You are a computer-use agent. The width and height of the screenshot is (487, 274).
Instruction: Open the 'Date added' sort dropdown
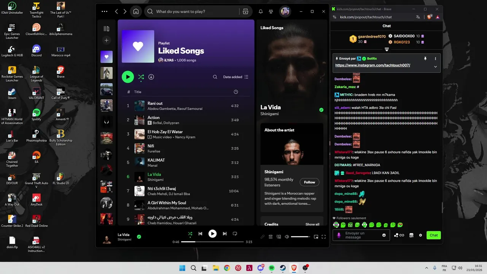[236, 77]
